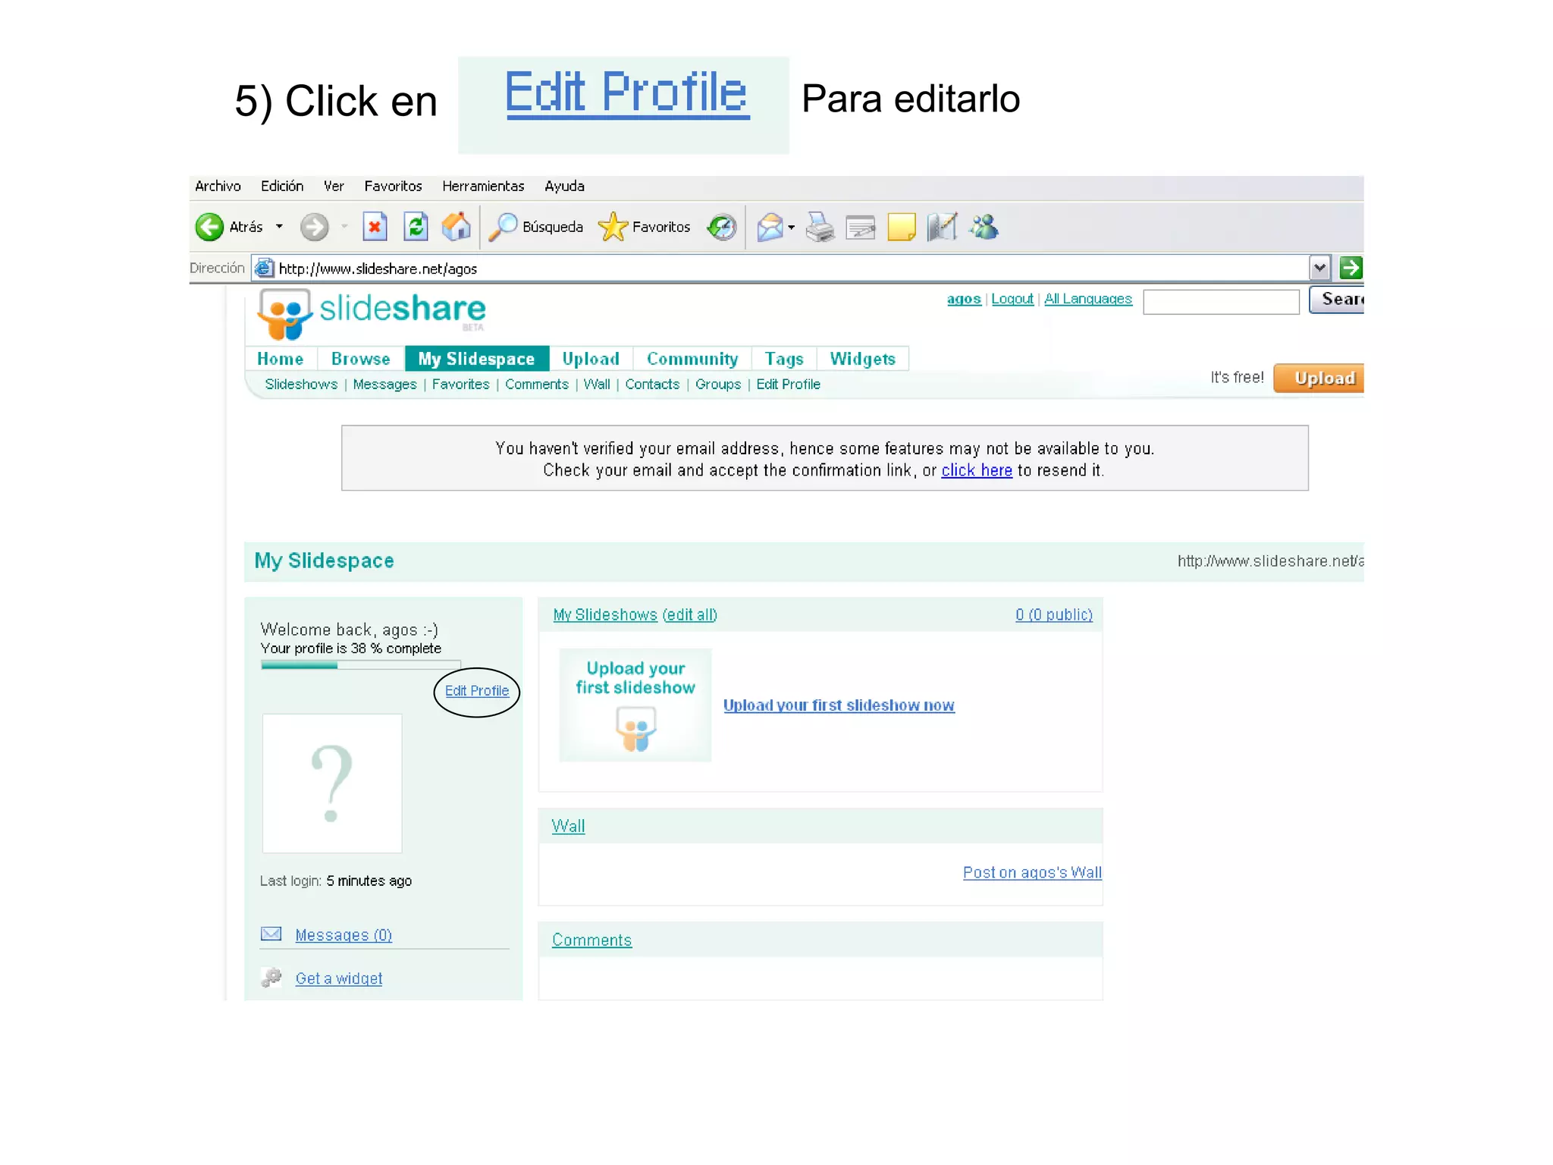Open the Ayuda menu

pyautogui.click(x=564, y=186)
